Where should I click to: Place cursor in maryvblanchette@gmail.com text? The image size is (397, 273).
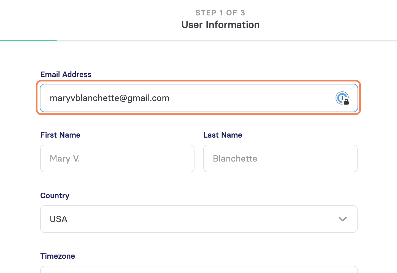(x=110, y=98)
